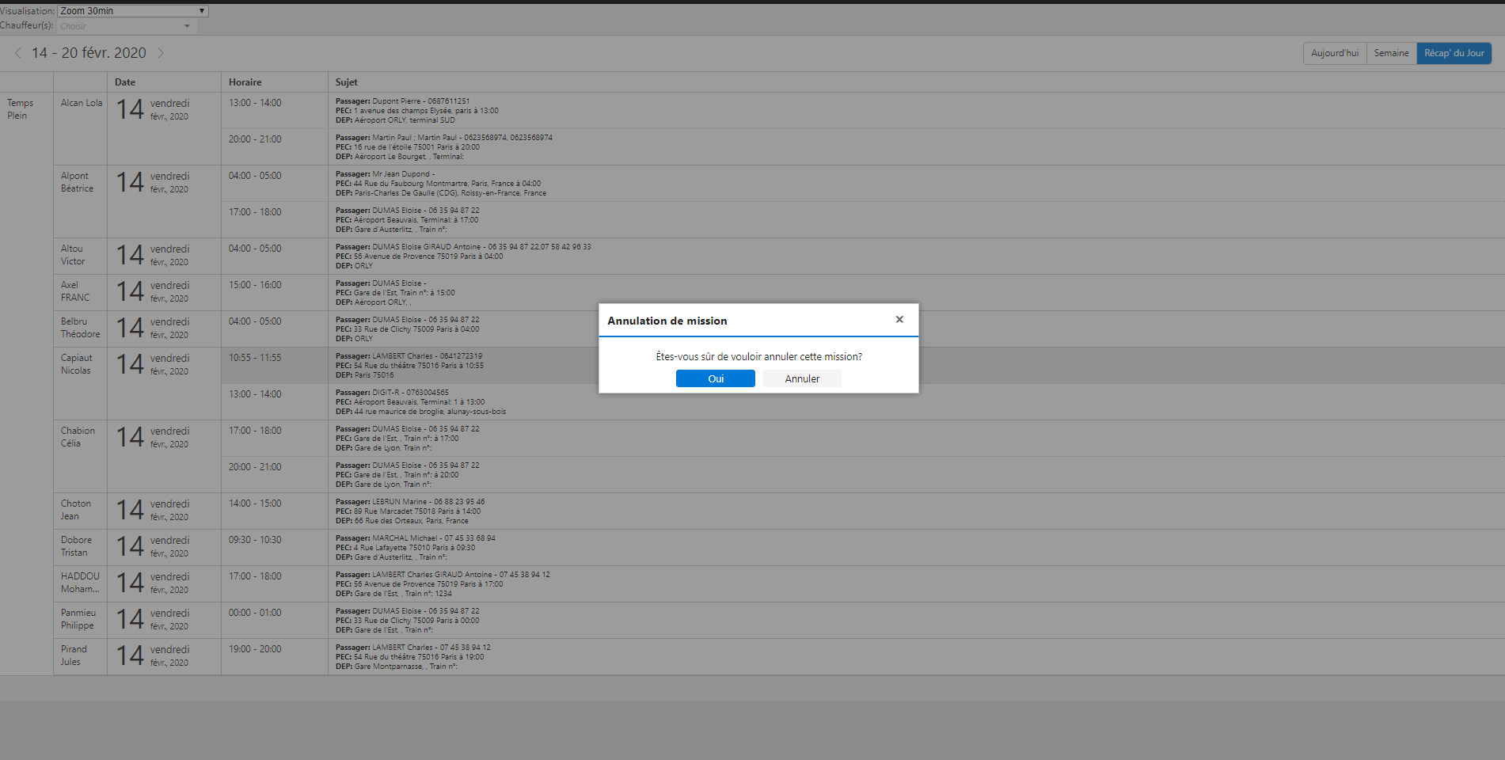Close the Annulation de mission dialog

(x=899, y=320)
